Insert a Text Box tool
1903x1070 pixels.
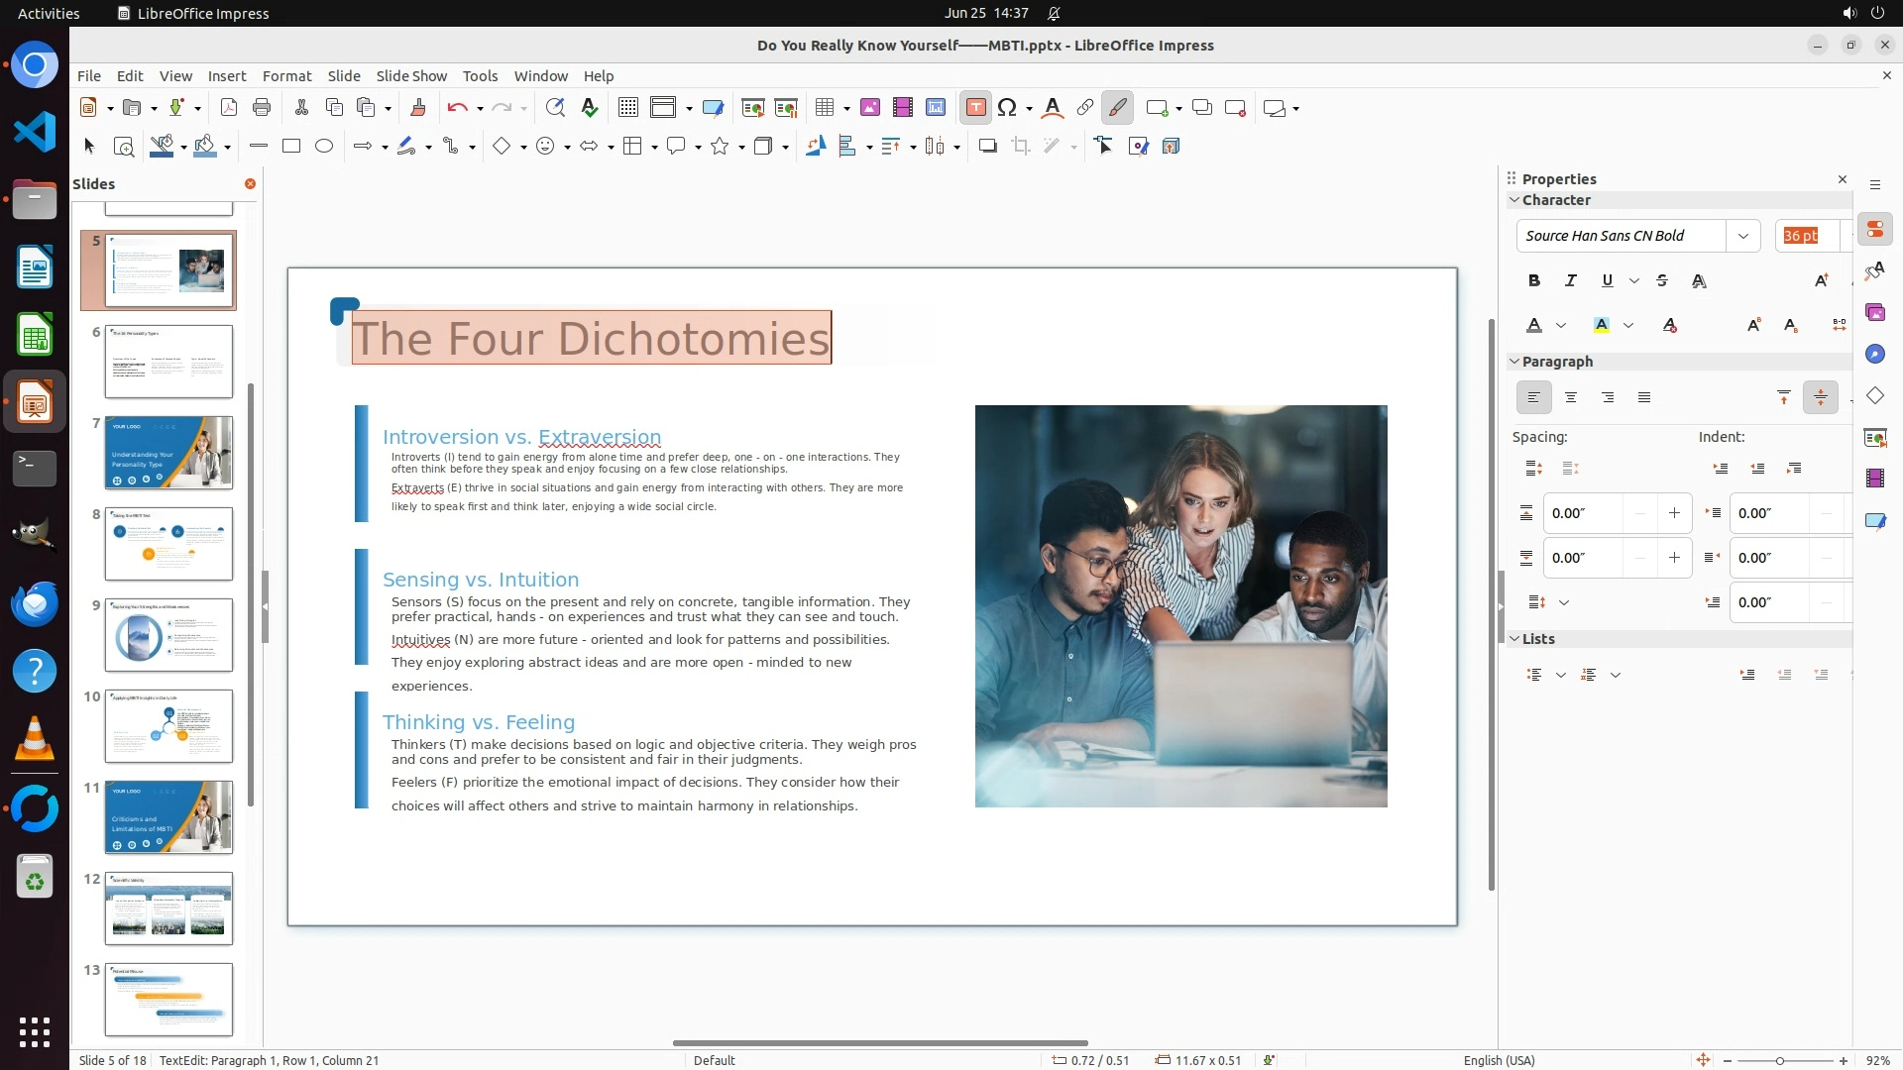[x=975, y=108]
